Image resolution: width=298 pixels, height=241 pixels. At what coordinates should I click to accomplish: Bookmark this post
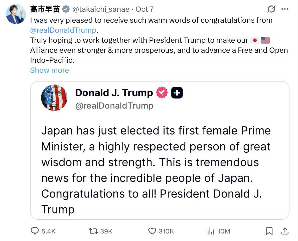(269, 231)
